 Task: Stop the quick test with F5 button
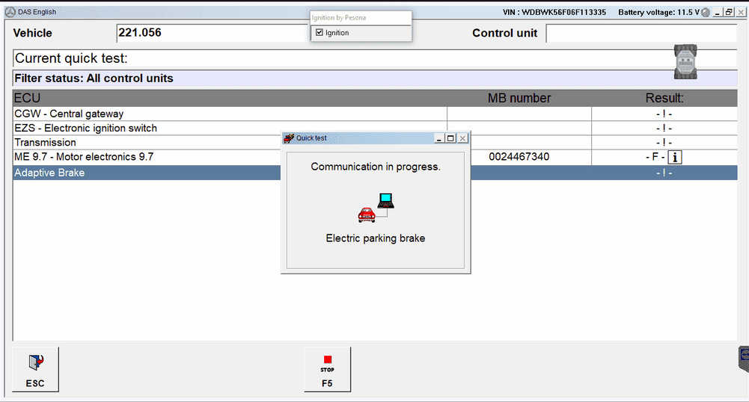[x=327, y=370]
